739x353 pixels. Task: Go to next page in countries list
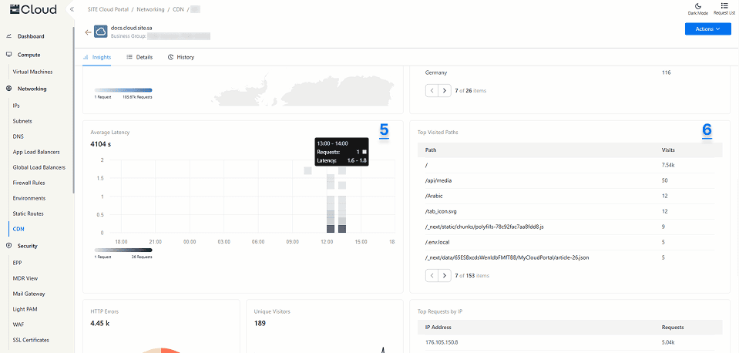[445, 90]
